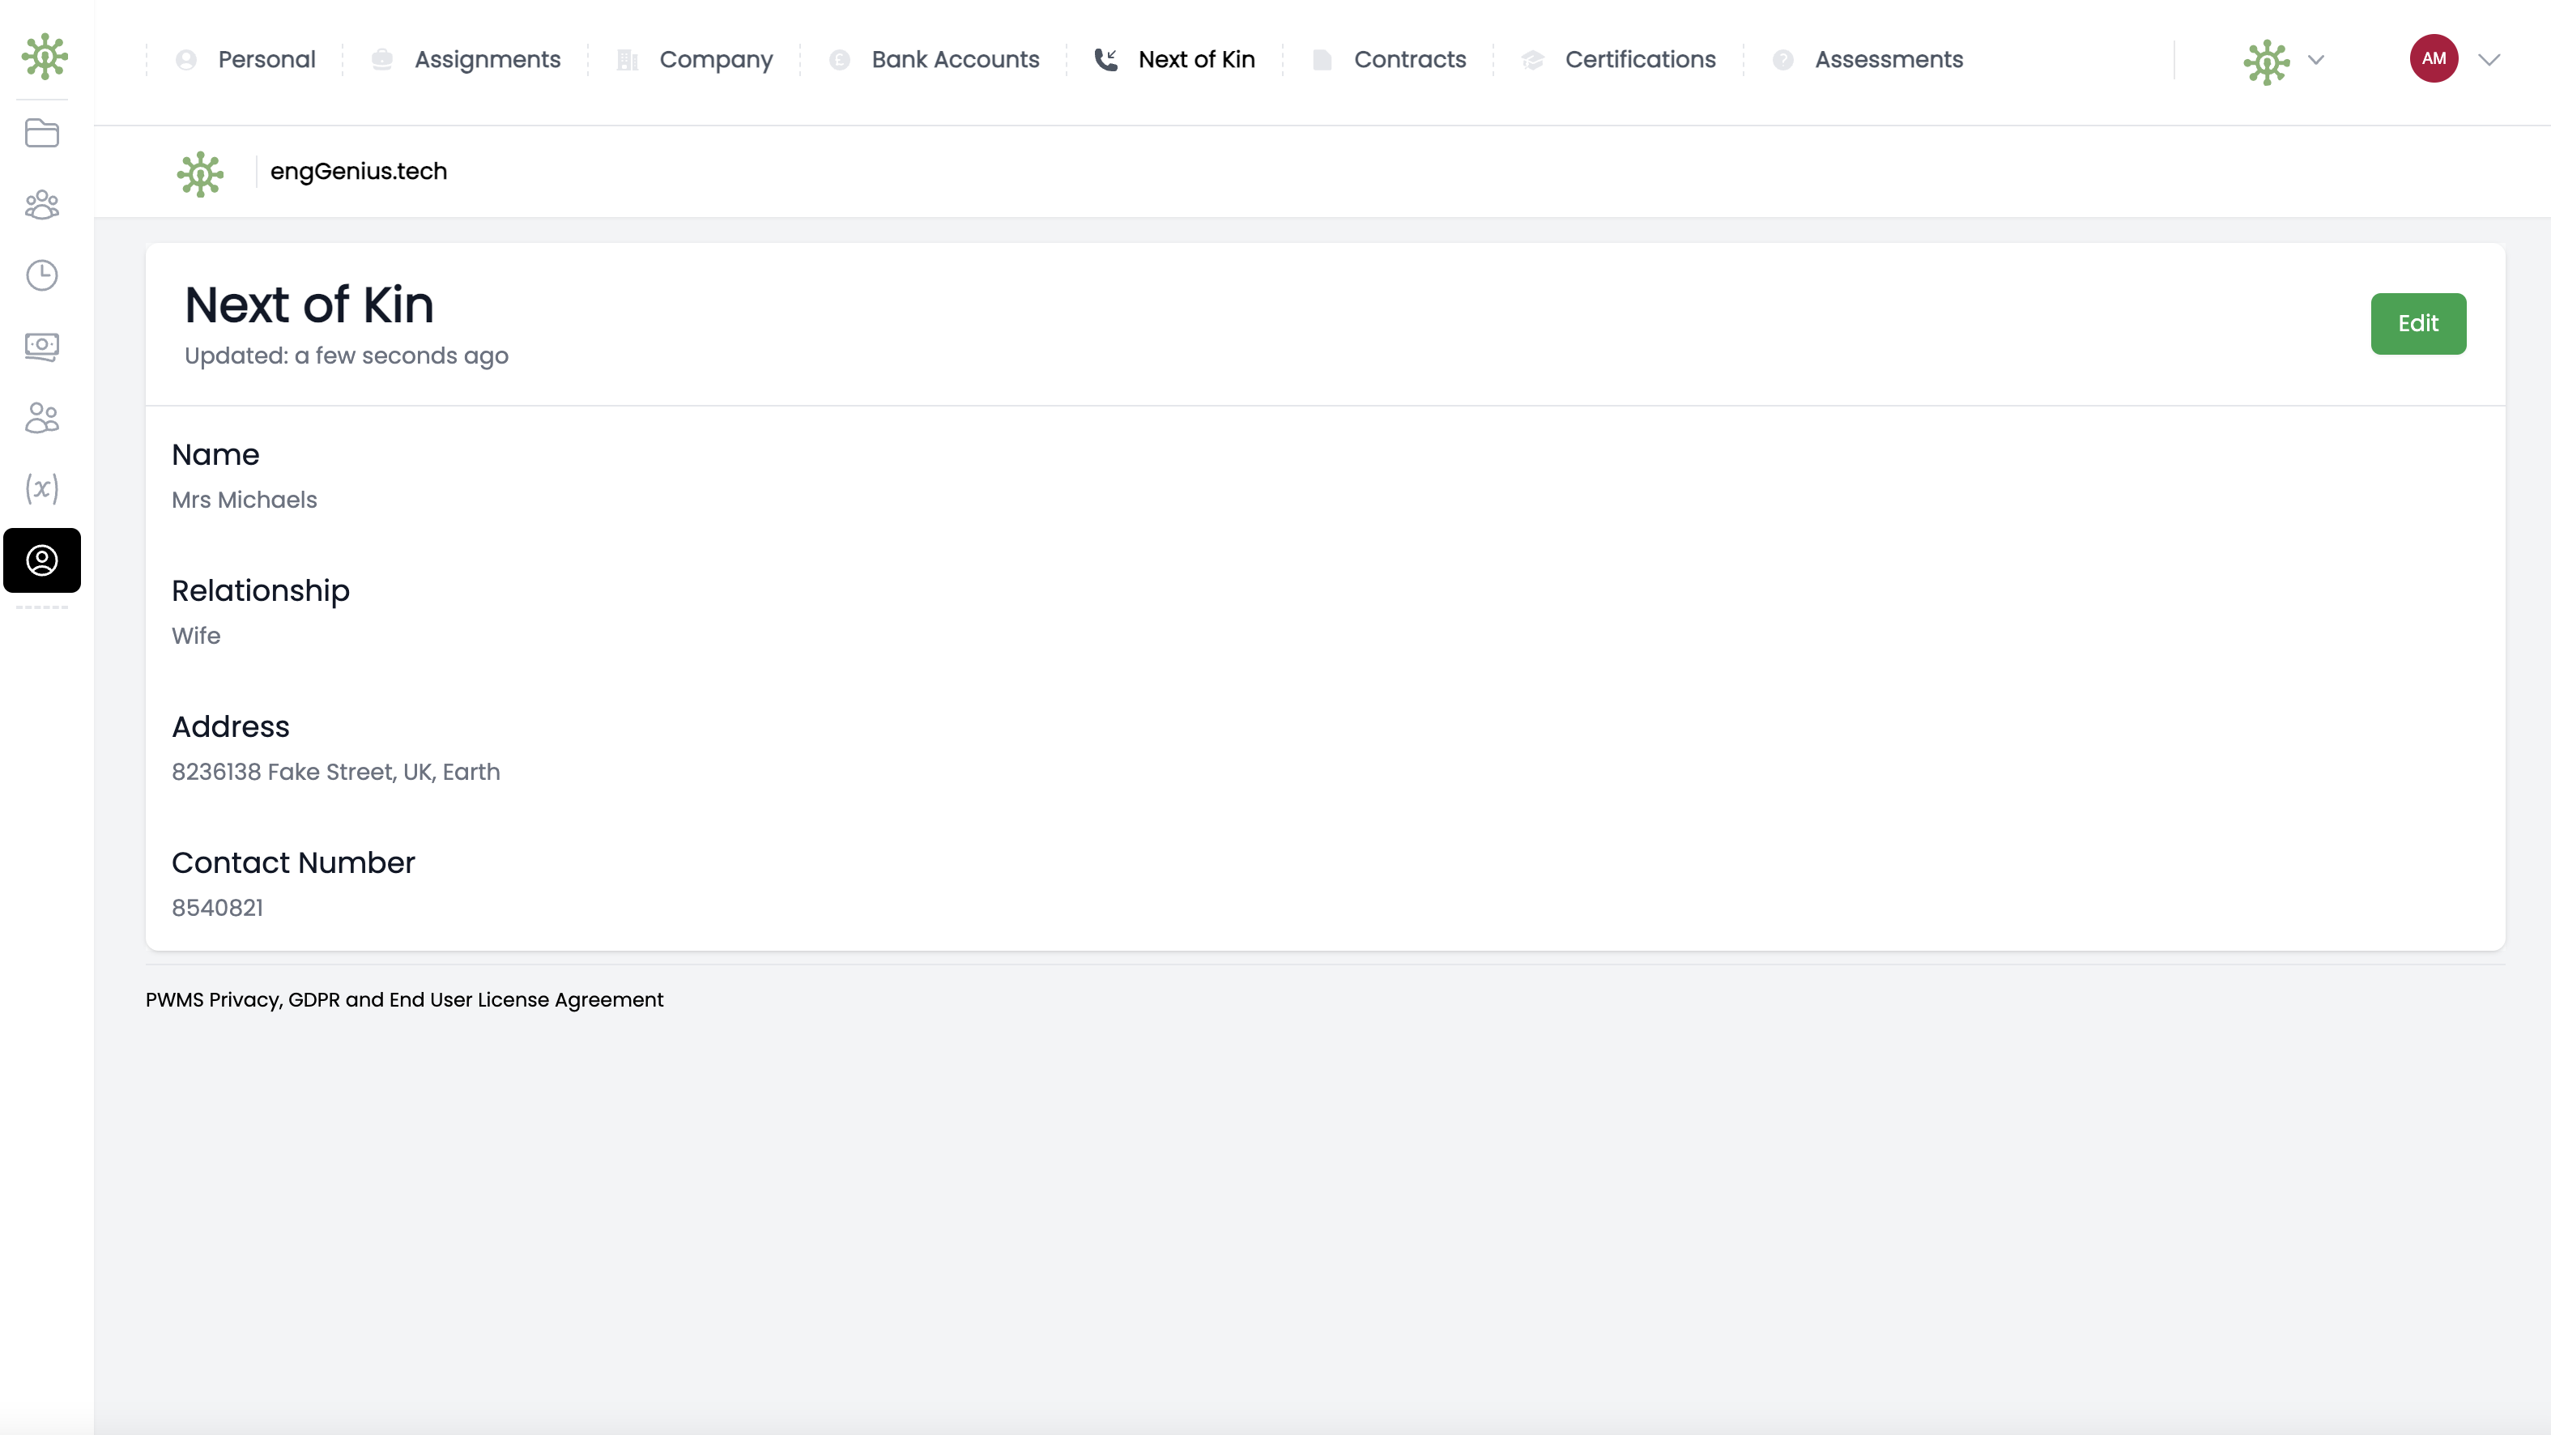Expand the organization switcher chevron
Screen dimensions: 2551x1435
coord(2315,61)
